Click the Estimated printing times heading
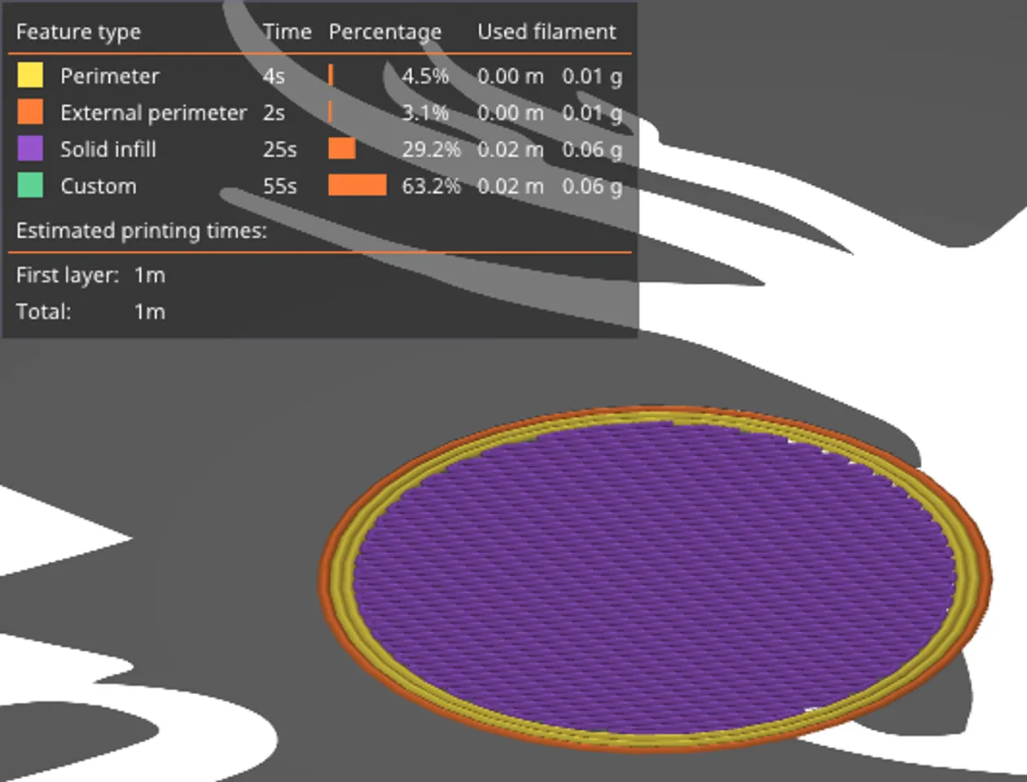Viewport: 1027px width, 782px height. tap(141, 231)
